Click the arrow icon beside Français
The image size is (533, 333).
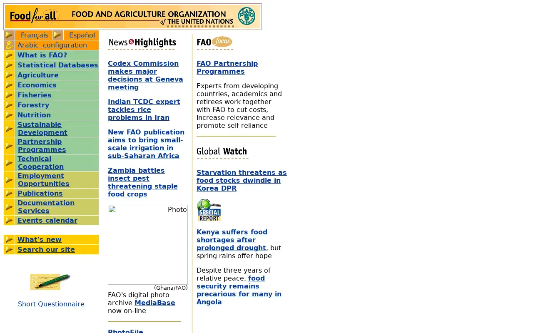coord(9,35)
